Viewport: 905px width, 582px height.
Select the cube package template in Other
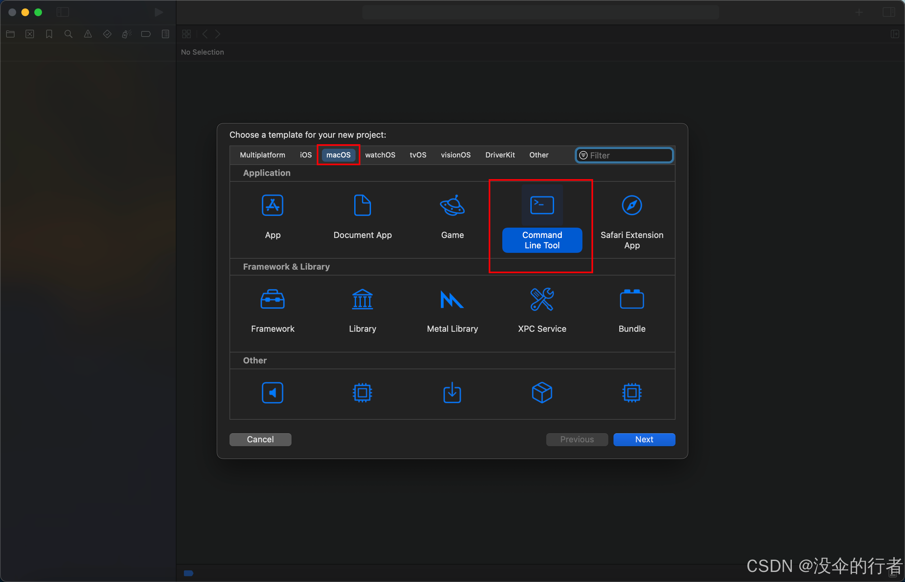542,393
